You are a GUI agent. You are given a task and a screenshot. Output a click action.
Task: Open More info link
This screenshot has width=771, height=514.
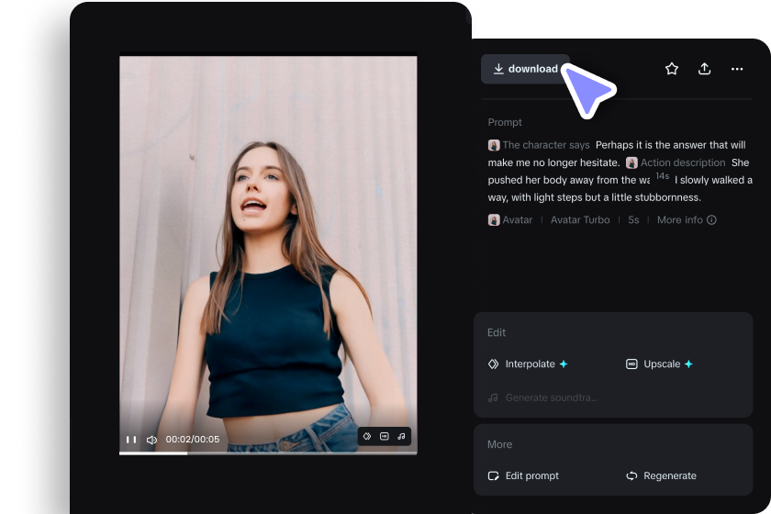pos(680,220)
